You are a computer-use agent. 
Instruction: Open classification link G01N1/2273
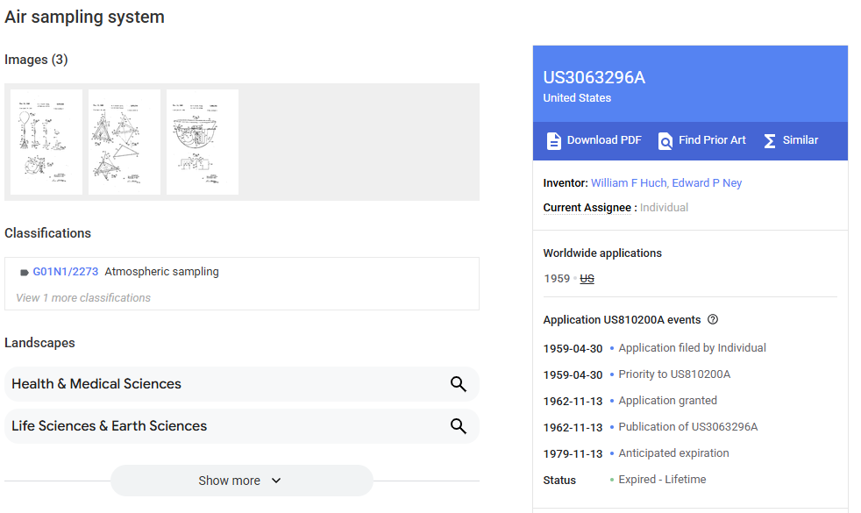coord(66,272)
